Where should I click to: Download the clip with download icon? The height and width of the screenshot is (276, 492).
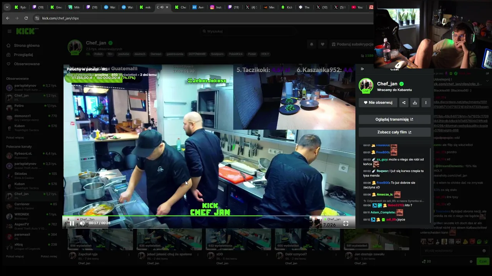click(415, 102)
